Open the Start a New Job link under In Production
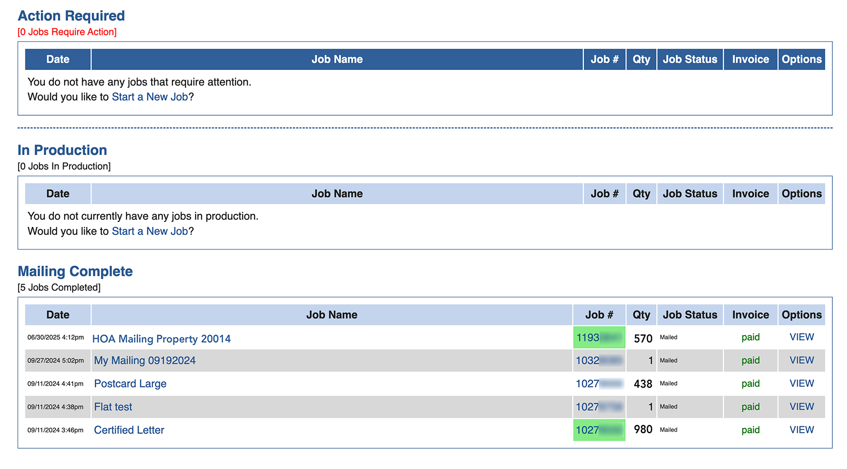This screenshot has height=469, width=847. coord(149,231)
